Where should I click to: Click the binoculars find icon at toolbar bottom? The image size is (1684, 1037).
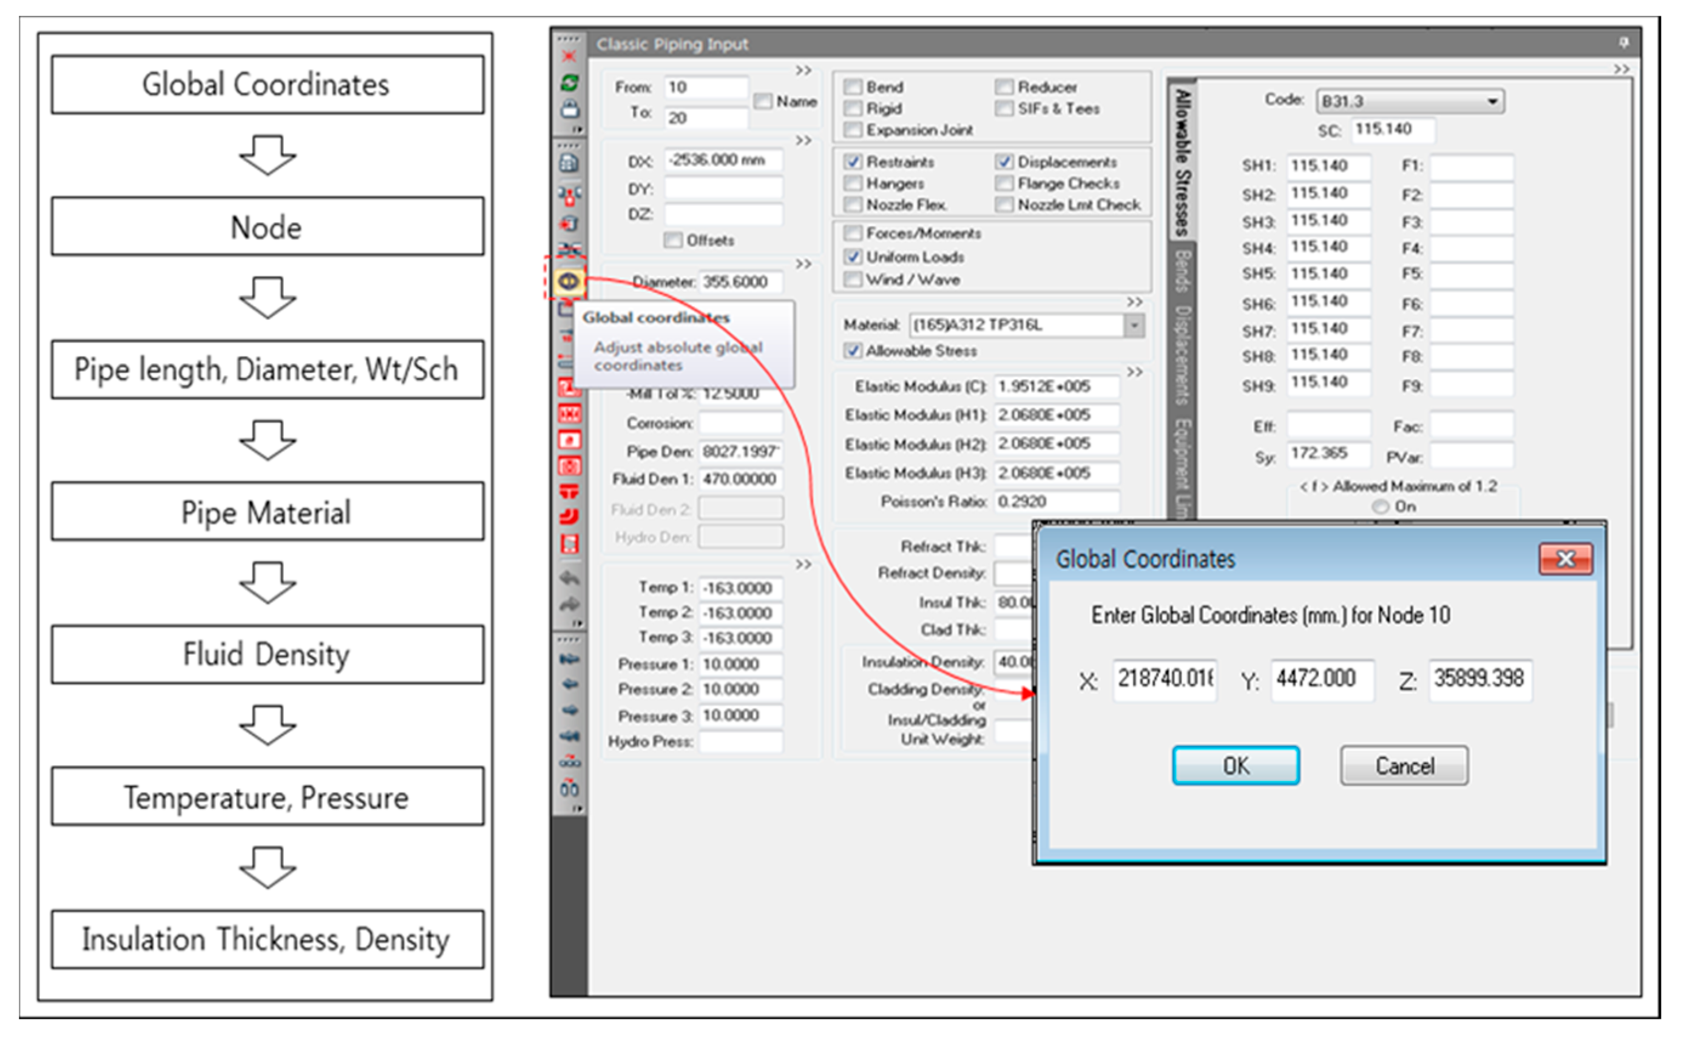click(x=569, y=788)
